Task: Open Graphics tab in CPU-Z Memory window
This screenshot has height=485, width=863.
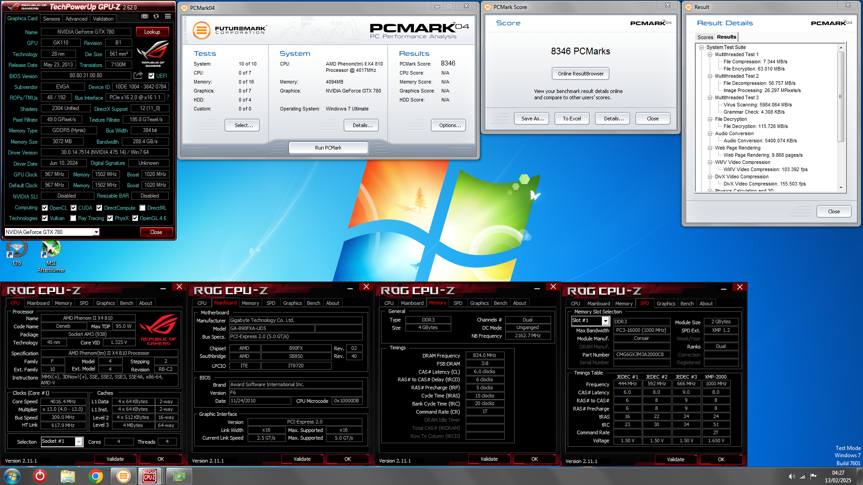Action: [x=479, y=303]
